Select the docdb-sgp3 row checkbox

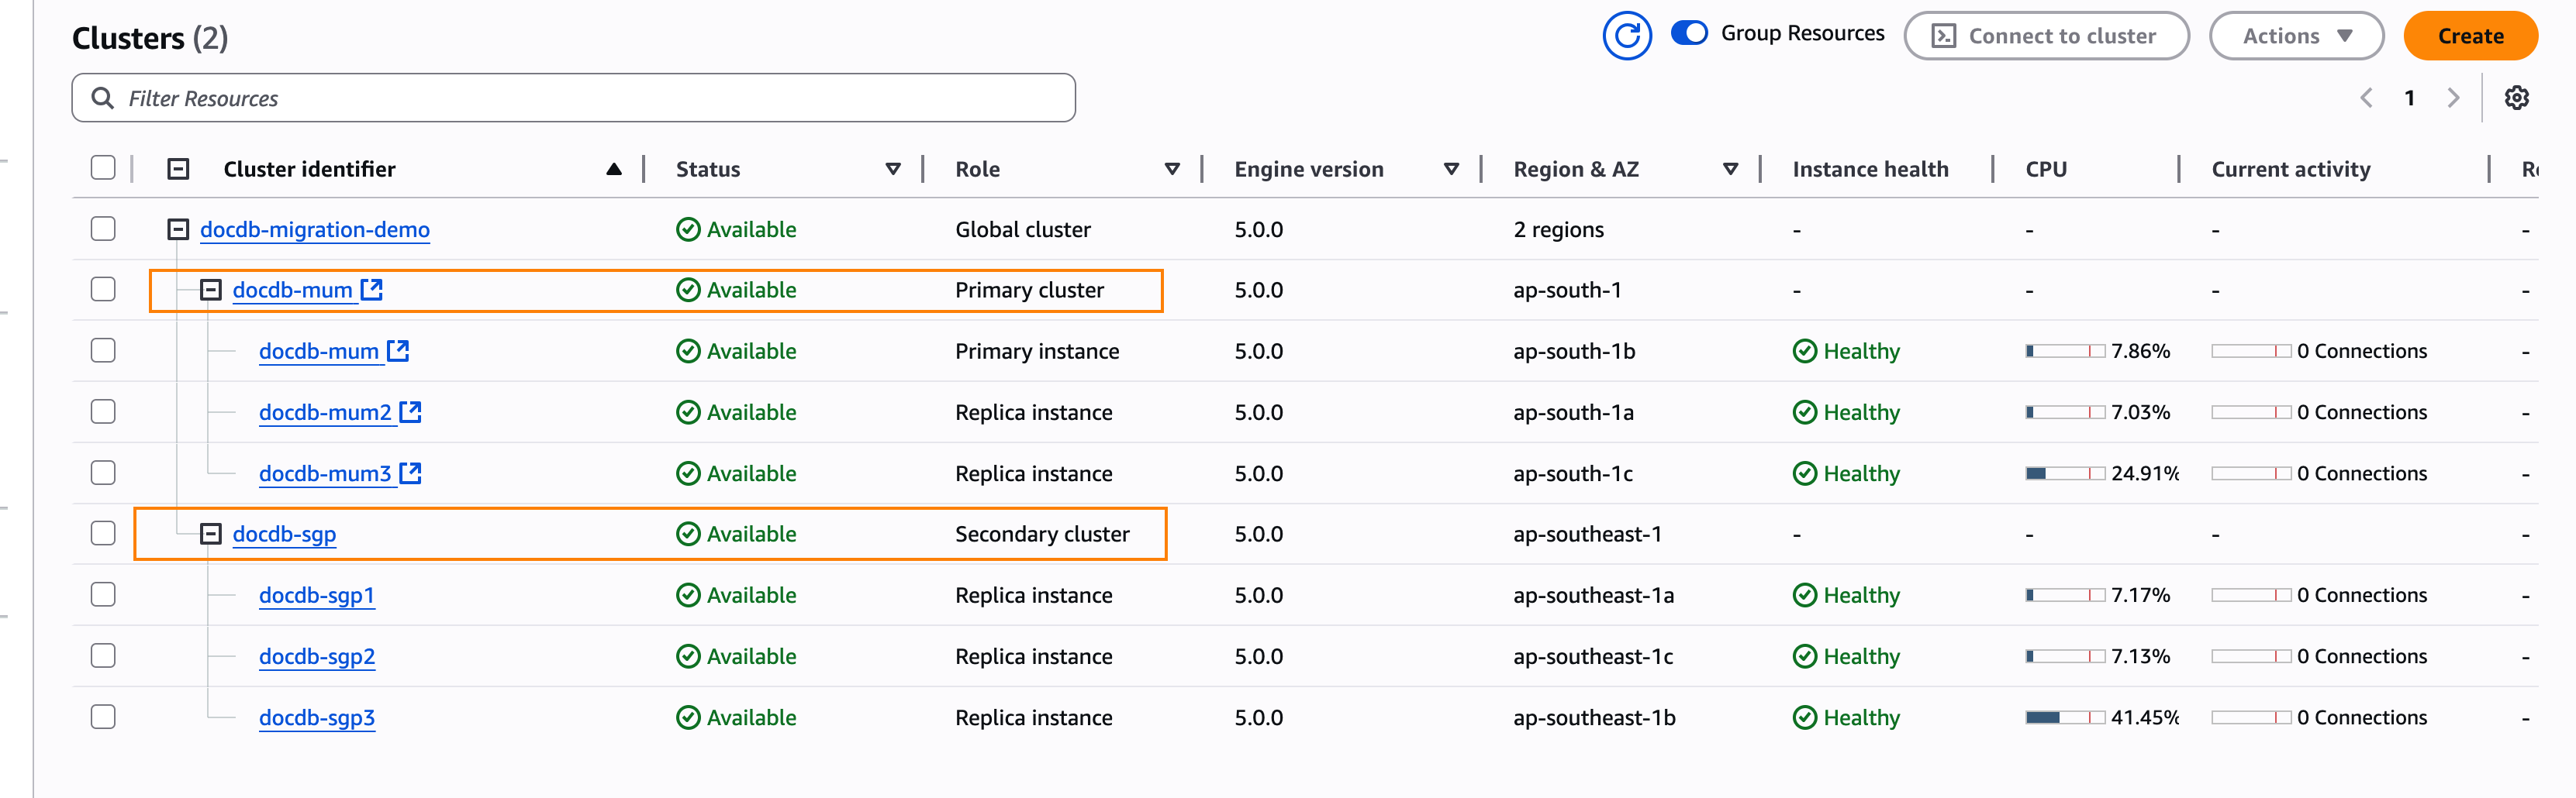(x=103, y=717)
